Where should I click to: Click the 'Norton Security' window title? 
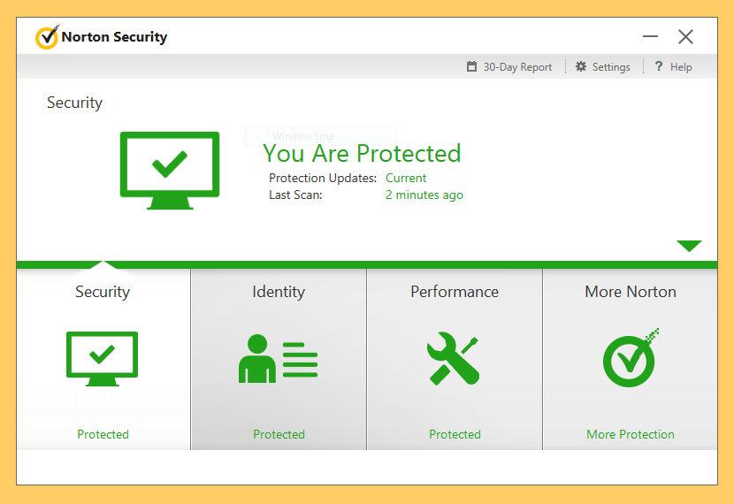pyautogui.click(x=114, y=37)
